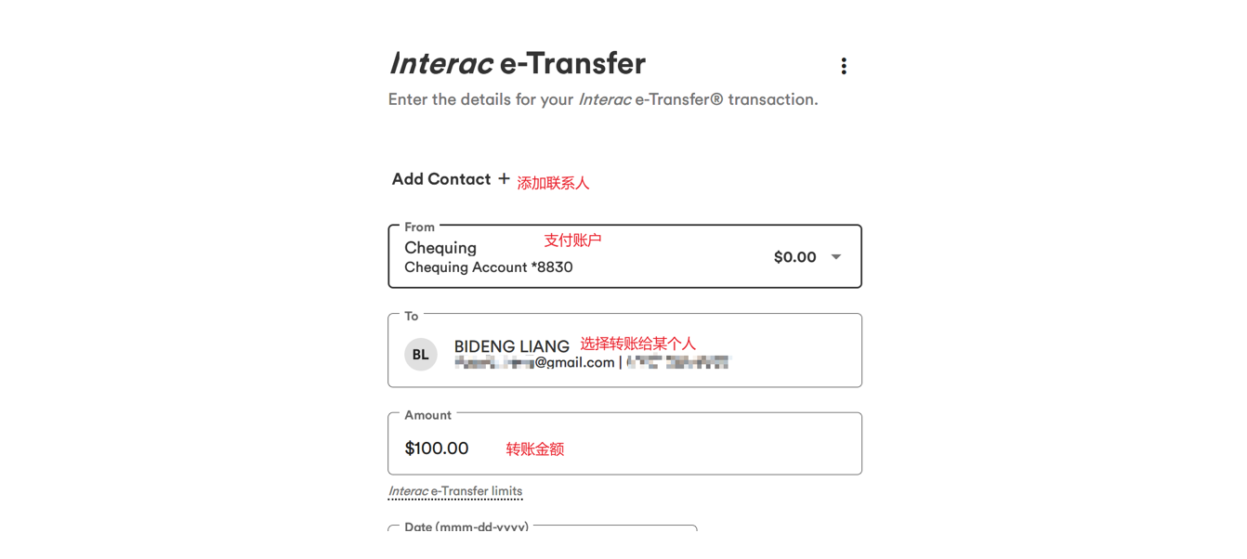Click the "Enter the details" subtitle text
Screen dimensions: 1247x559
[602, 99]
